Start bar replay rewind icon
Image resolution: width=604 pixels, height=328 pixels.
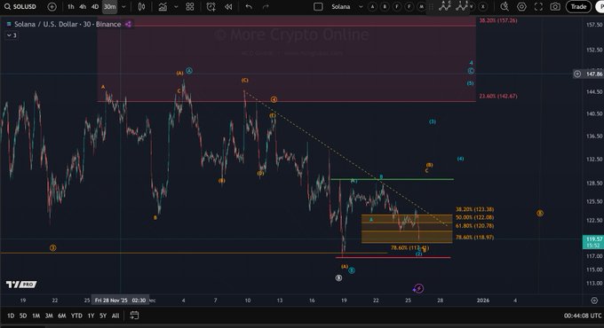tap(228, 7)
